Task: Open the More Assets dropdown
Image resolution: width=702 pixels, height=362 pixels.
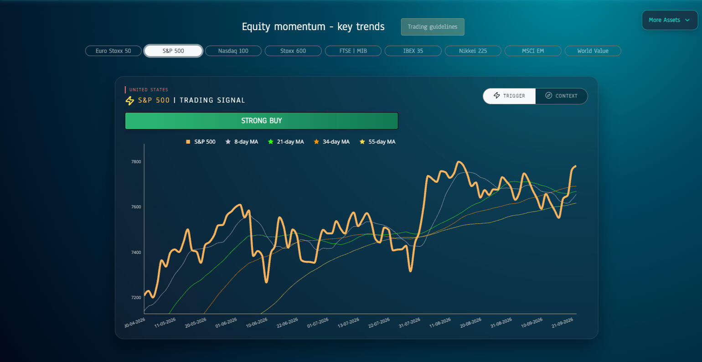Action: point(670,20)
